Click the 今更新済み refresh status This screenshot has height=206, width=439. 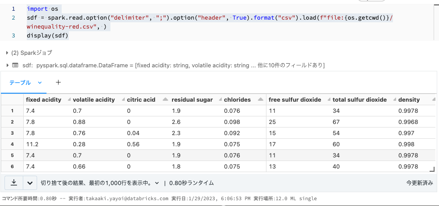pos(420,183)
